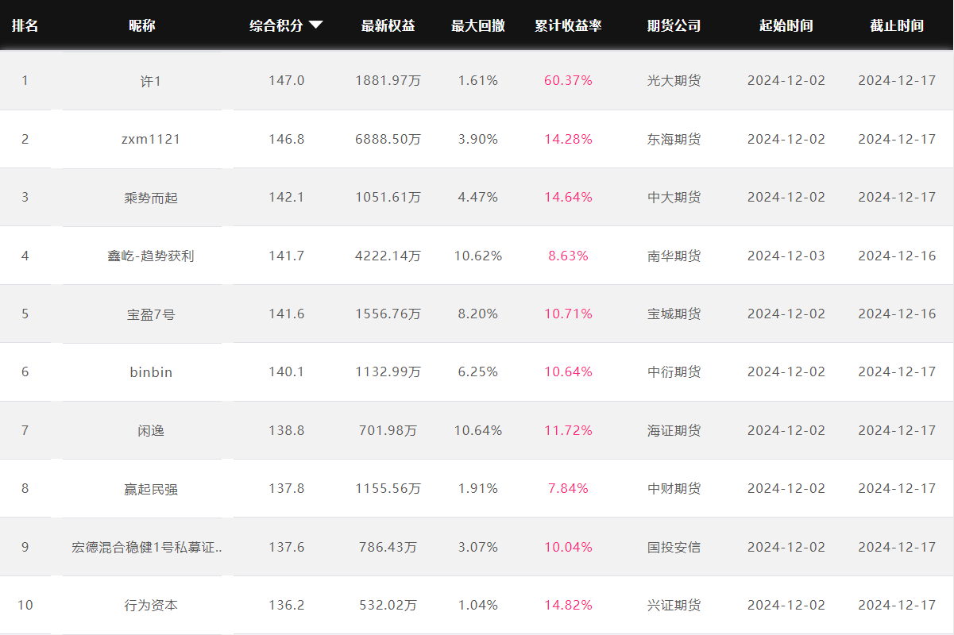This screenshot has height=635, width=954.
Task: Select equity 786.43万 cell
Action: click(388, 548)
